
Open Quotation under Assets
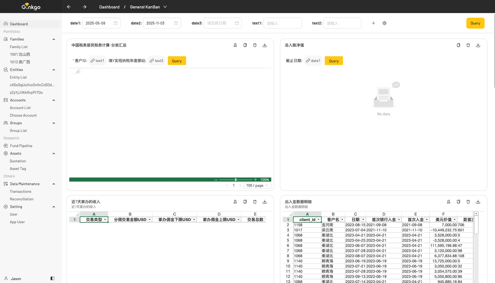click(x=18, y=161)
